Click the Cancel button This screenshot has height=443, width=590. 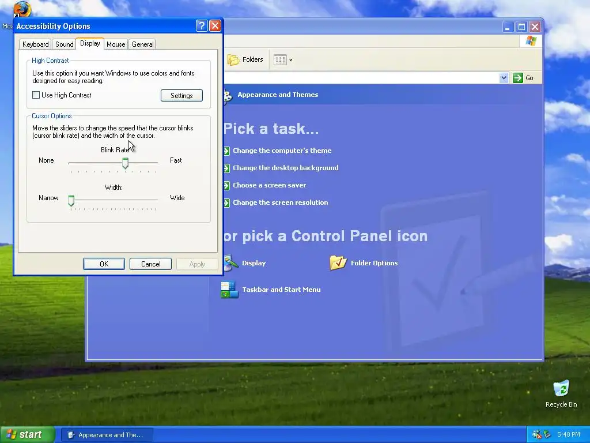150,264
